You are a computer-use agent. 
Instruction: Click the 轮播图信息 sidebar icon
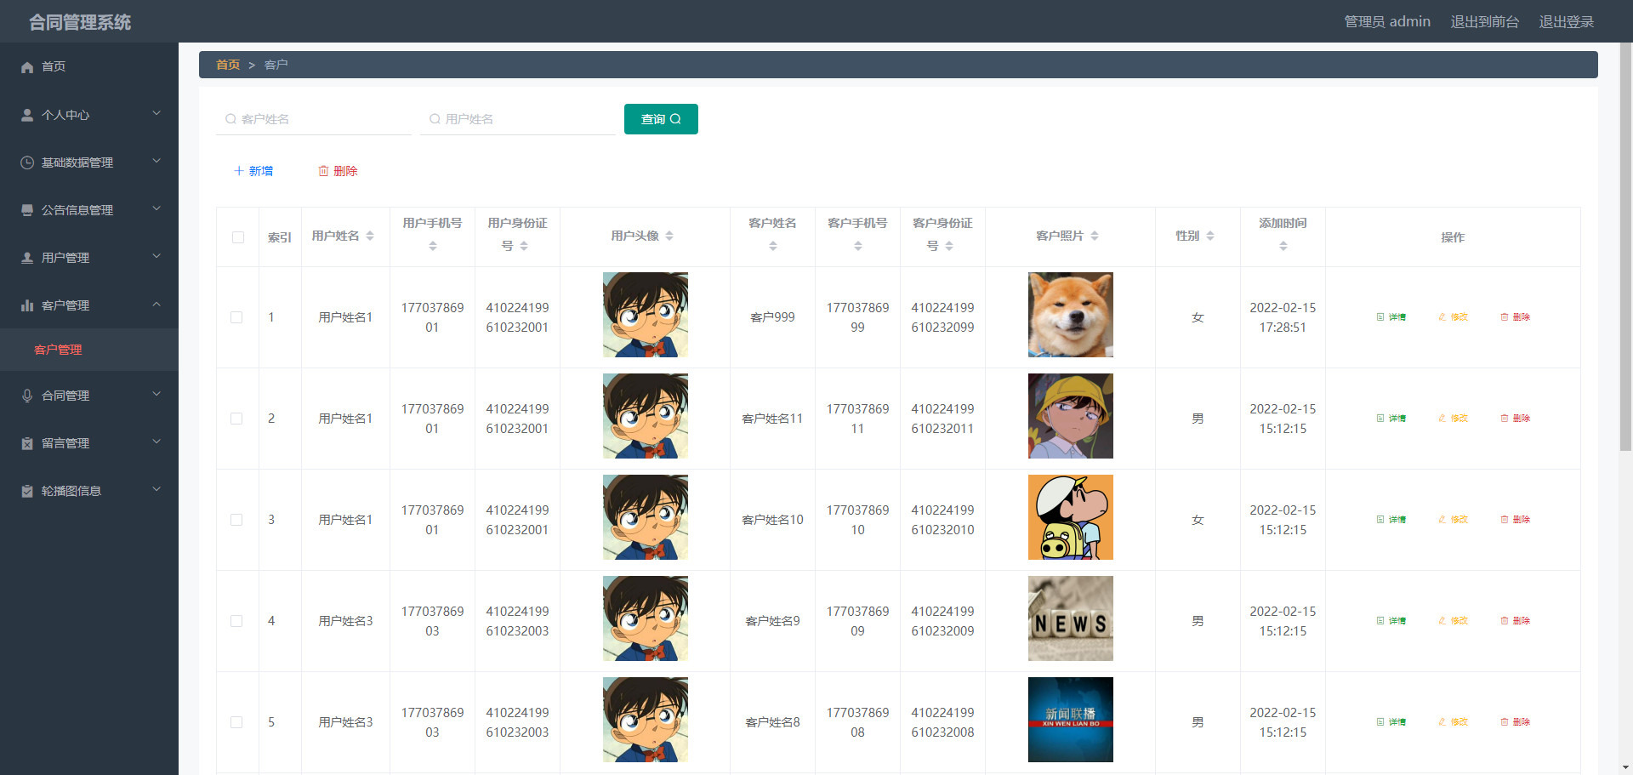point(27,491)
